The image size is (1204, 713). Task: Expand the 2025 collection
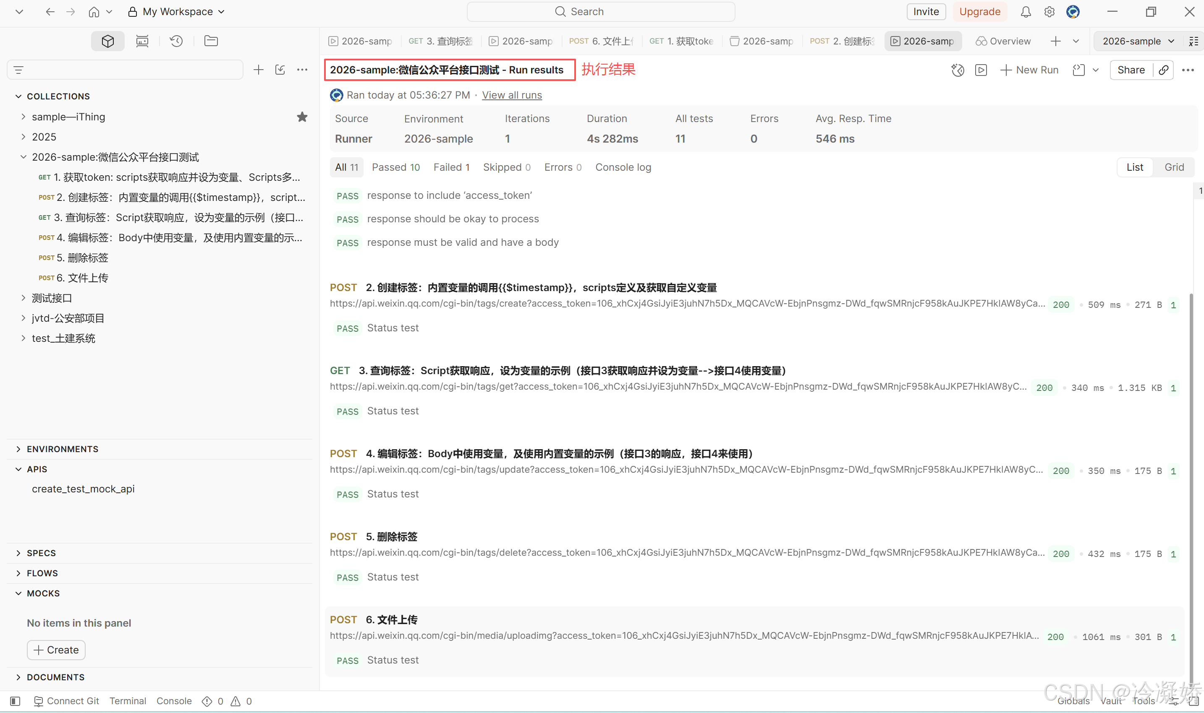(23, 137)
